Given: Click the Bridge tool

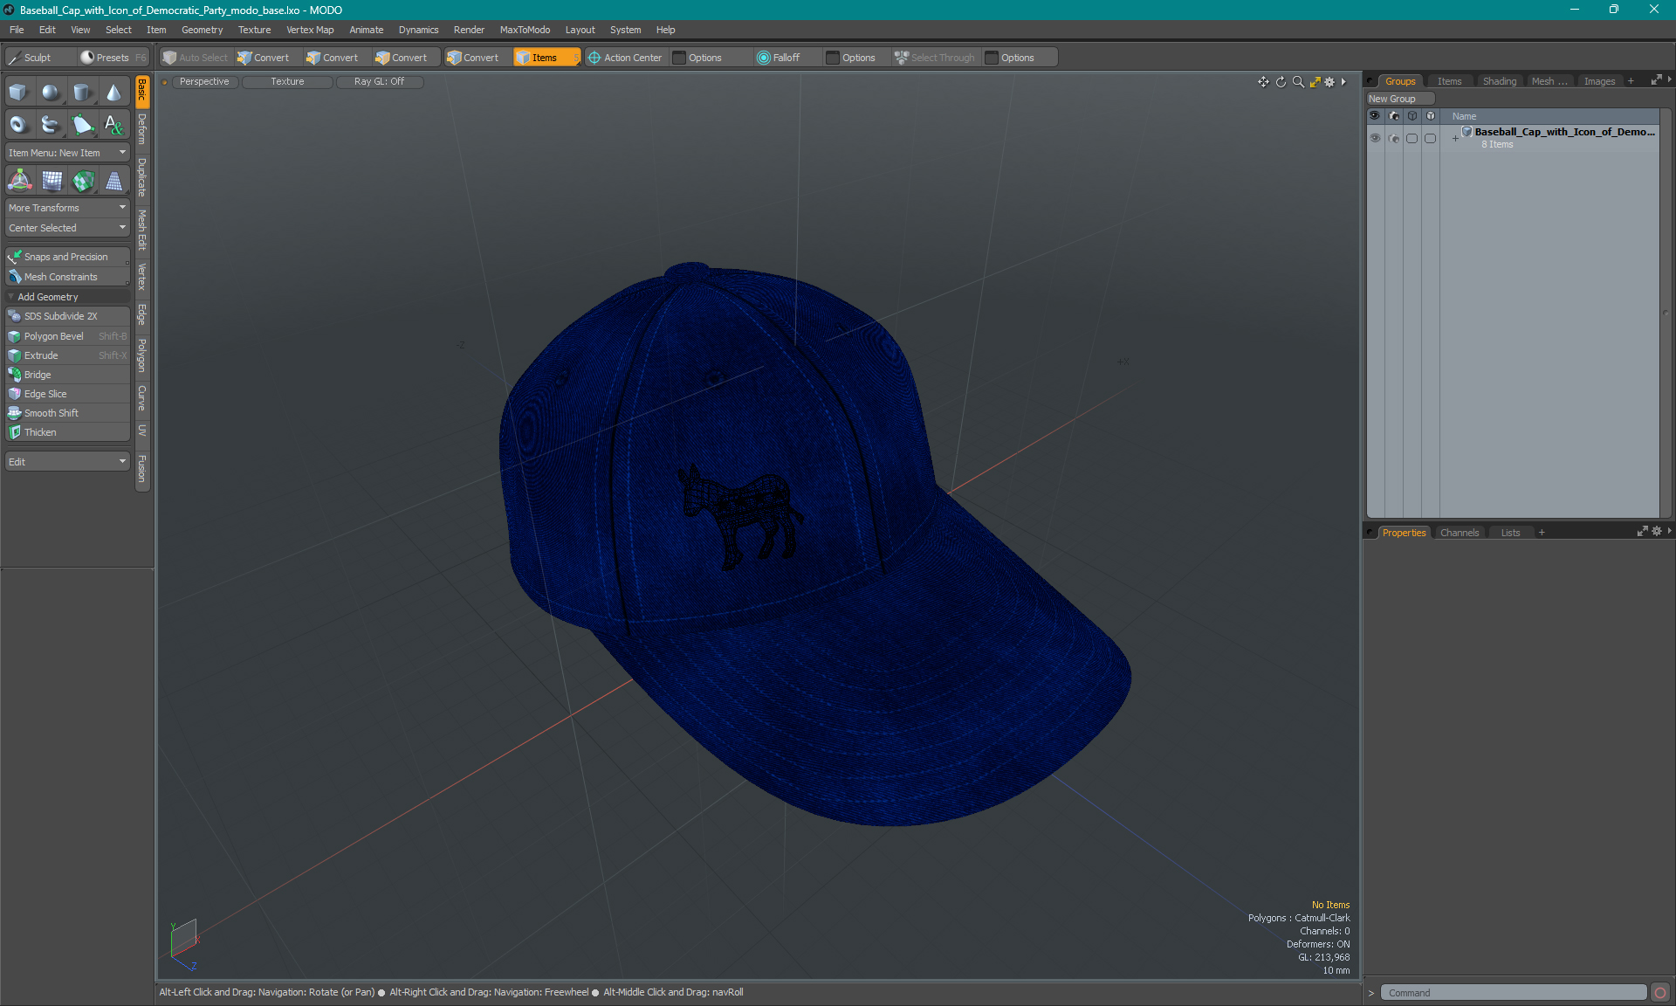Looking at the screenshot, I should tap(67, 375).
